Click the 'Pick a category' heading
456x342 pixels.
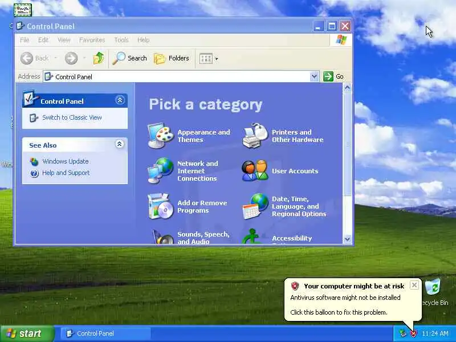pos(206,104)
